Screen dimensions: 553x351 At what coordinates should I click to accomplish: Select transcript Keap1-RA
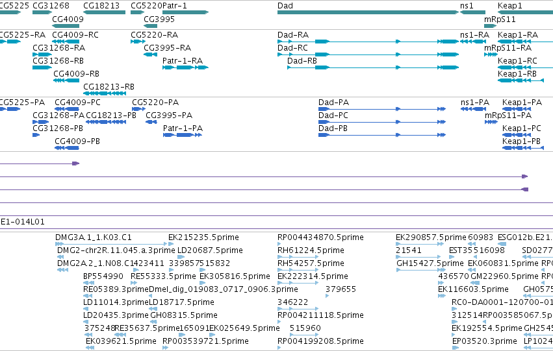click(x=525, y=42)
